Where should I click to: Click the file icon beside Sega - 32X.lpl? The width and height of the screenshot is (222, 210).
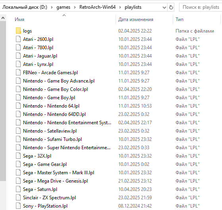click(18, 156)
